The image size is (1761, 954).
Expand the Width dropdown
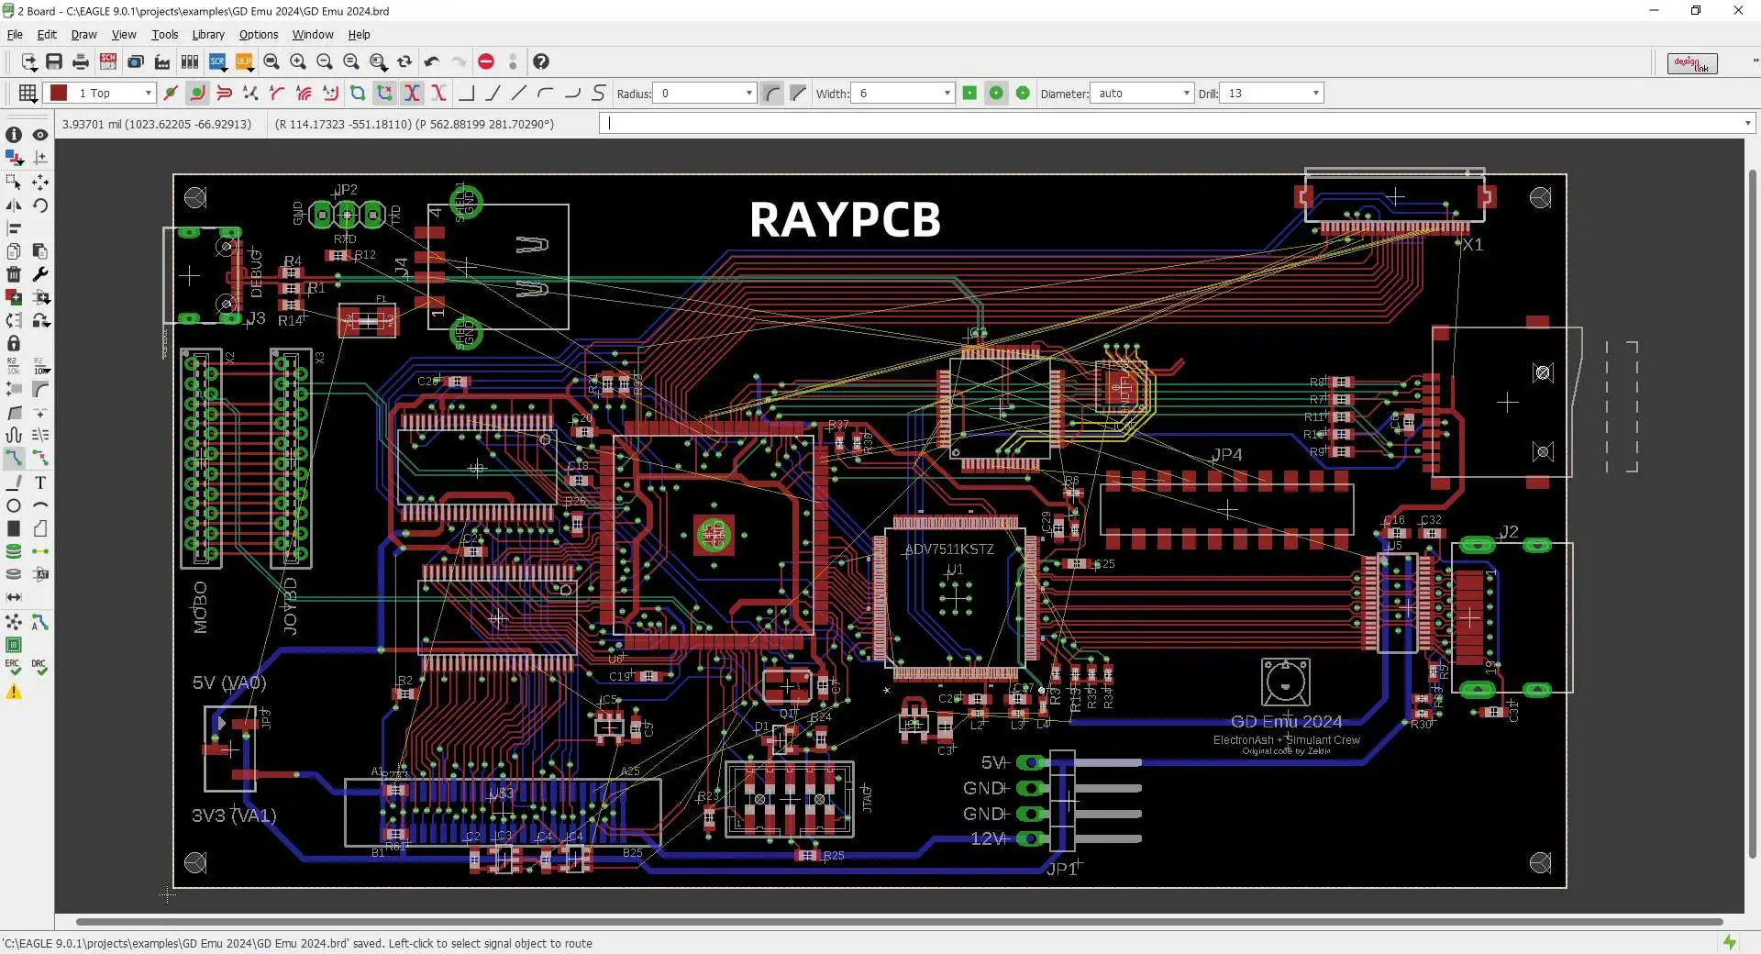coord(947,93)
